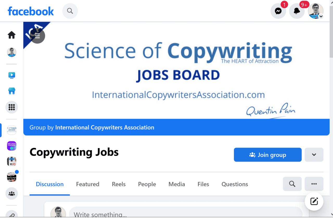Switch to the People tab

pyautogui.click(x=147, y=184)
